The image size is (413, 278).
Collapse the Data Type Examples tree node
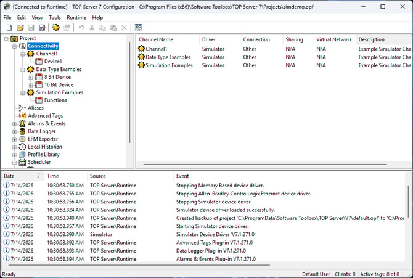tap(23, 70)
